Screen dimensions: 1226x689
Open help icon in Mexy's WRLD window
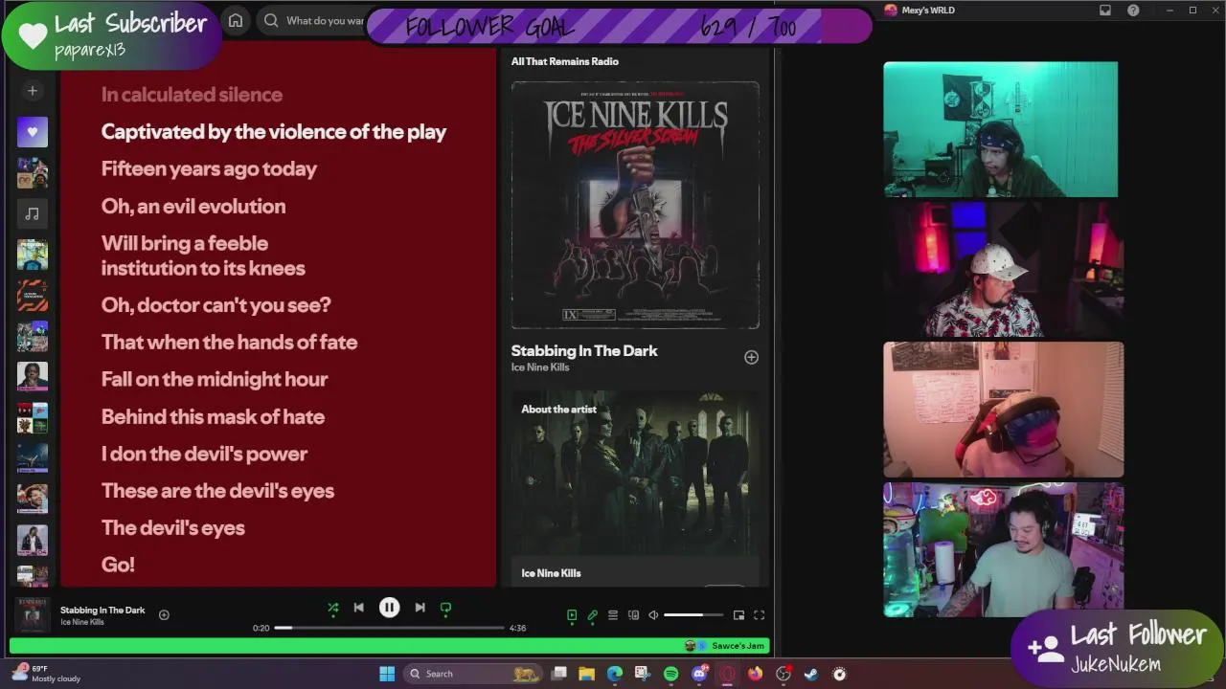[1134, 11]
